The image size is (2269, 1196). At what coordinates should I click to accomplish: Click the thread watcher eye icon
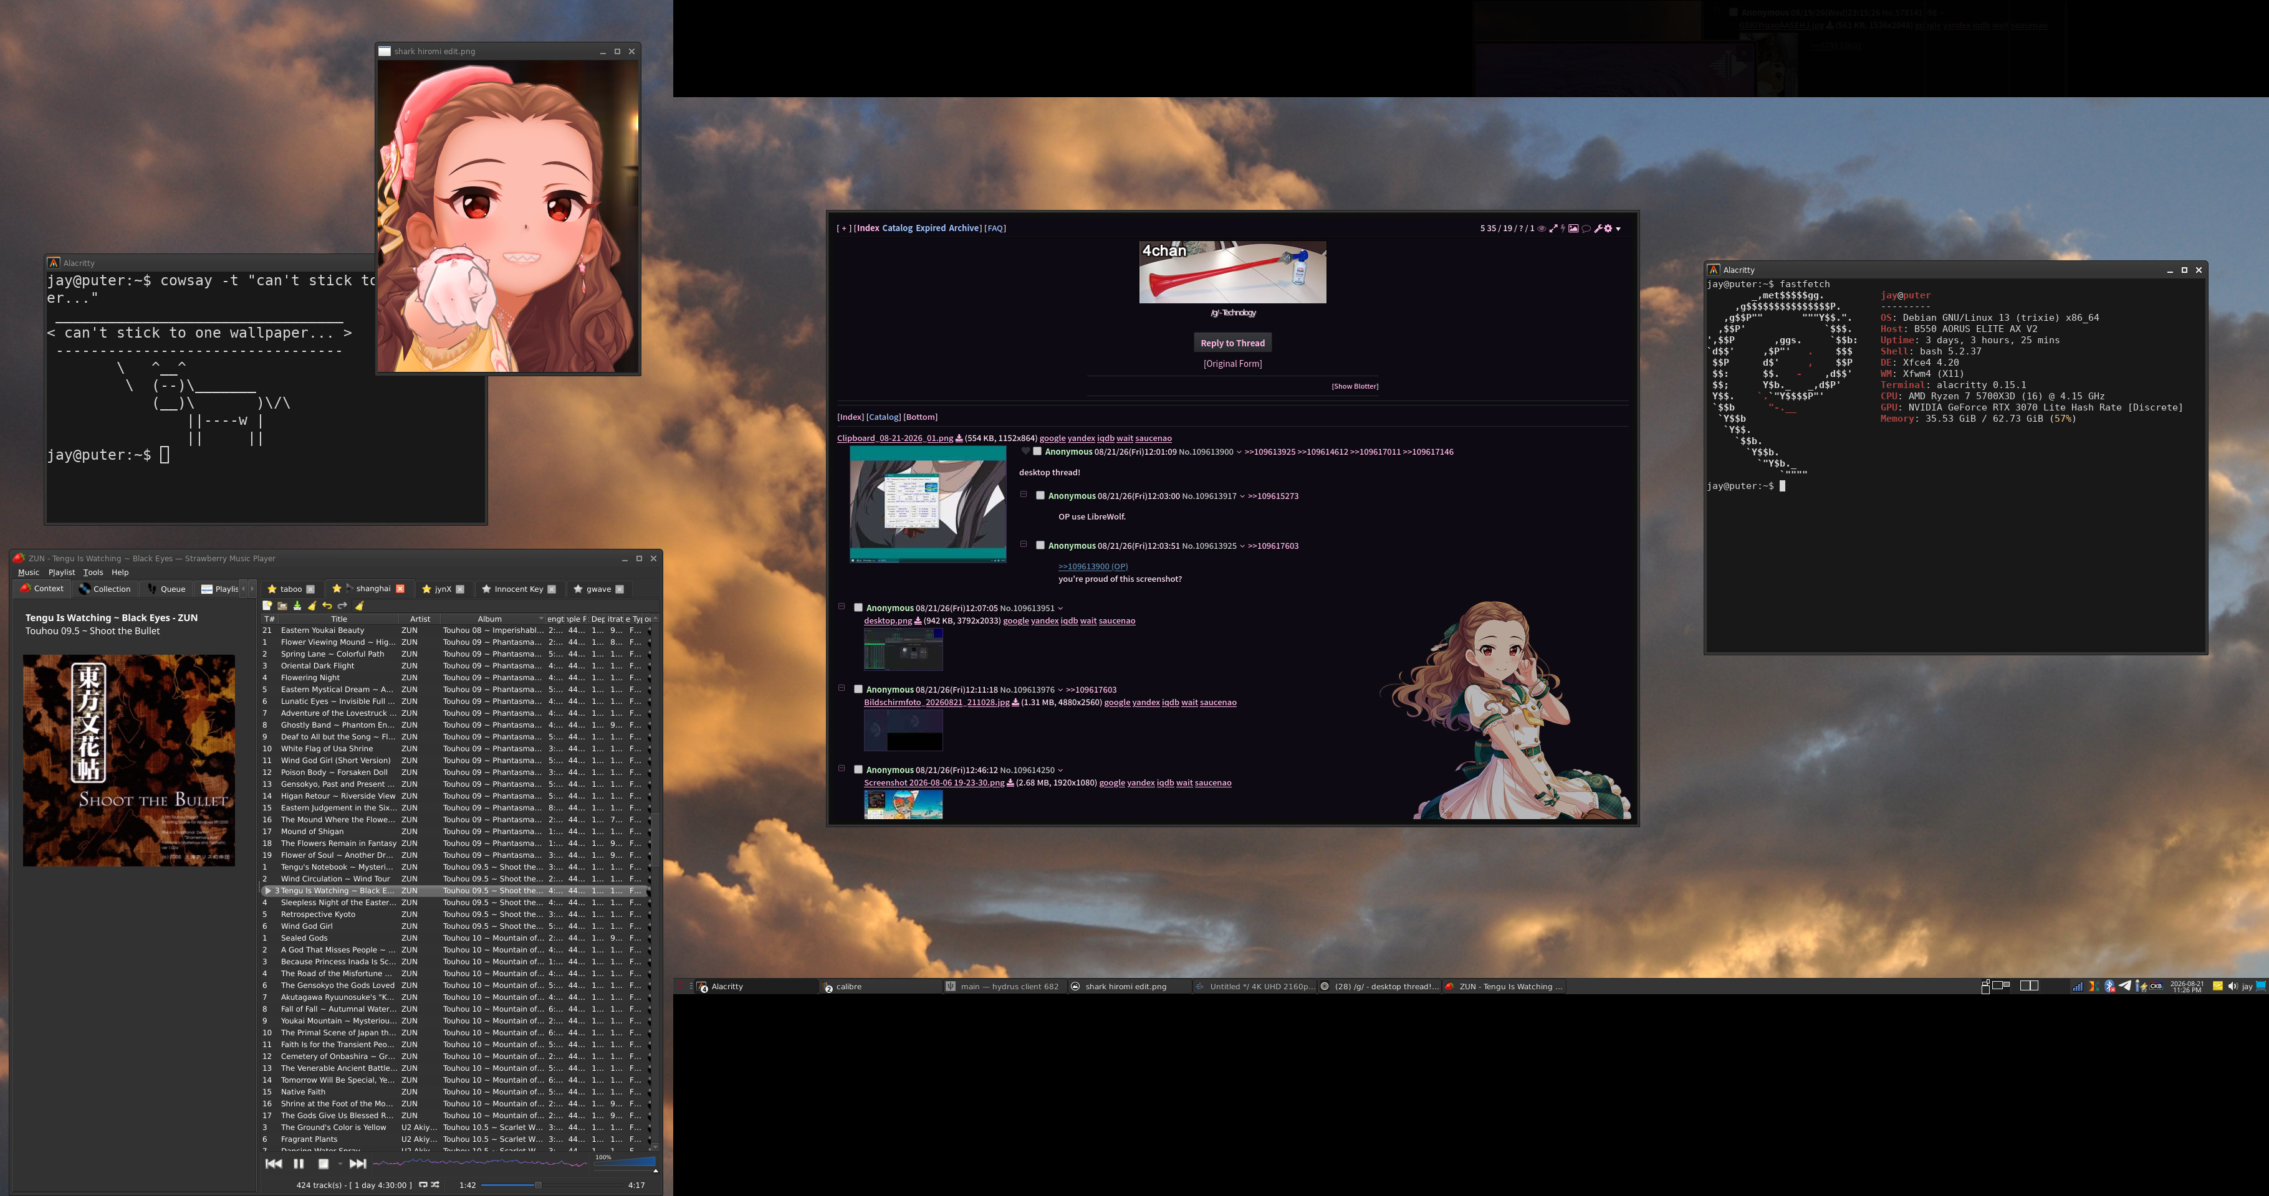pyautogui.click(x=1542, y=229)
